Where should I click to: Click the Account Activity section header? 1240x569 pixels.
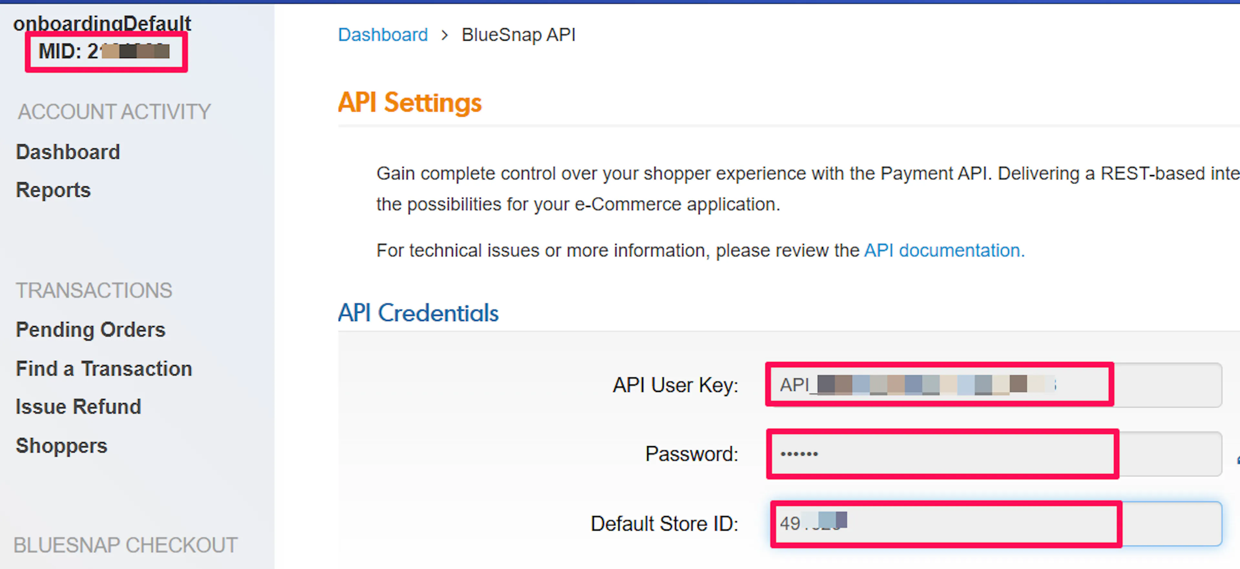[114, 112]
